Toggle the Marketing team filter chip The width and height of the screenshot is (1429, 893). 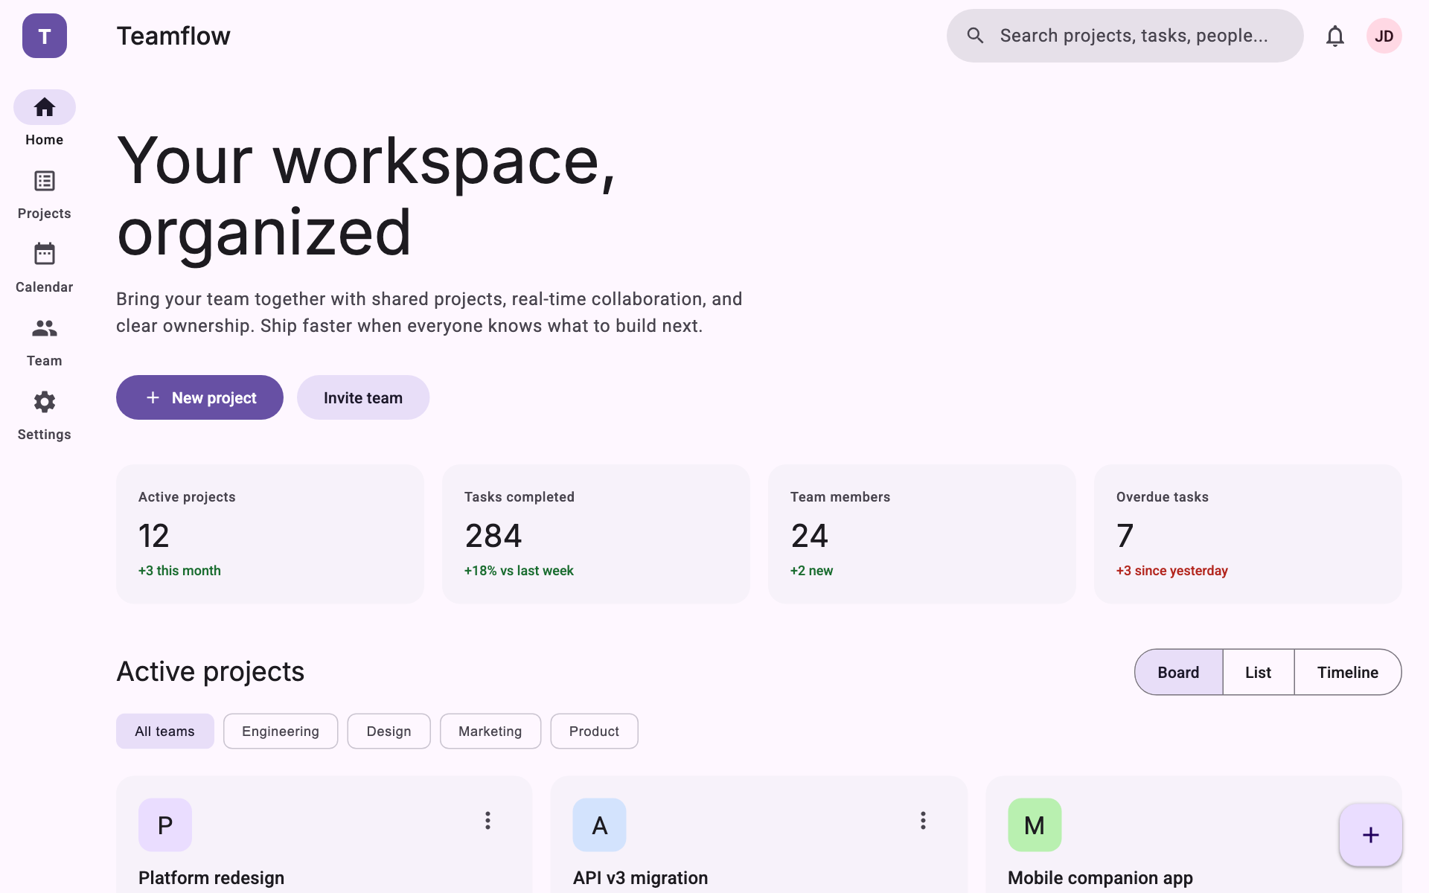[x=490, y=732]
